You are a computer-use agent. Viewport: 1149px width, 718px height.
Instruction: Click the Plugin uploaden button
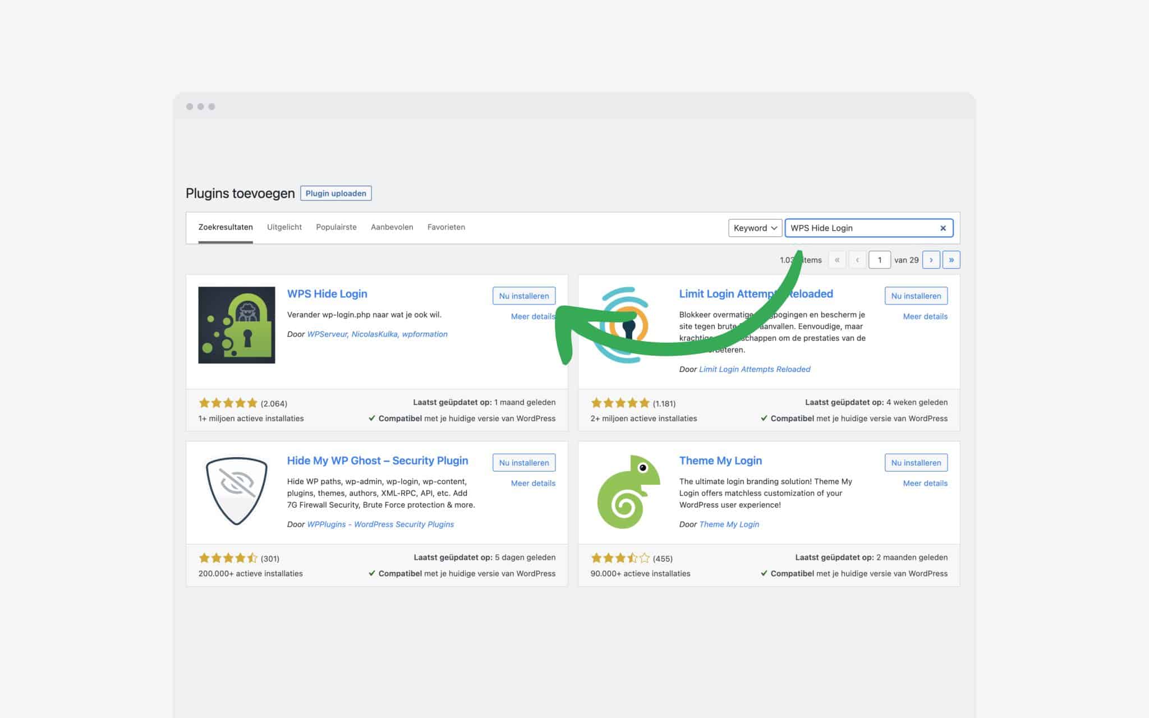[x=336, y=193]
